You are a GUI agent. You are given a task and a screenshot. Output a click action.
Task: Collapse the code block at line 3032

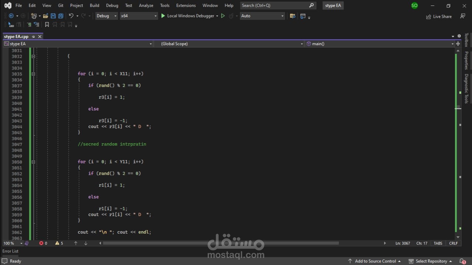pos(33,56)
